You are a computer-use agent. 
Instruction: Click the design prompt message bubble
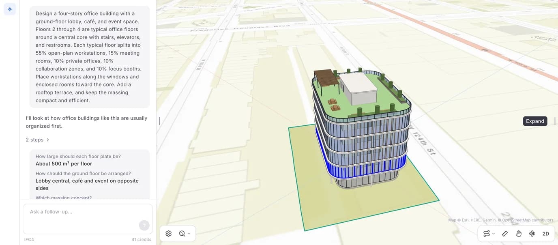click(x=90, y=57)
